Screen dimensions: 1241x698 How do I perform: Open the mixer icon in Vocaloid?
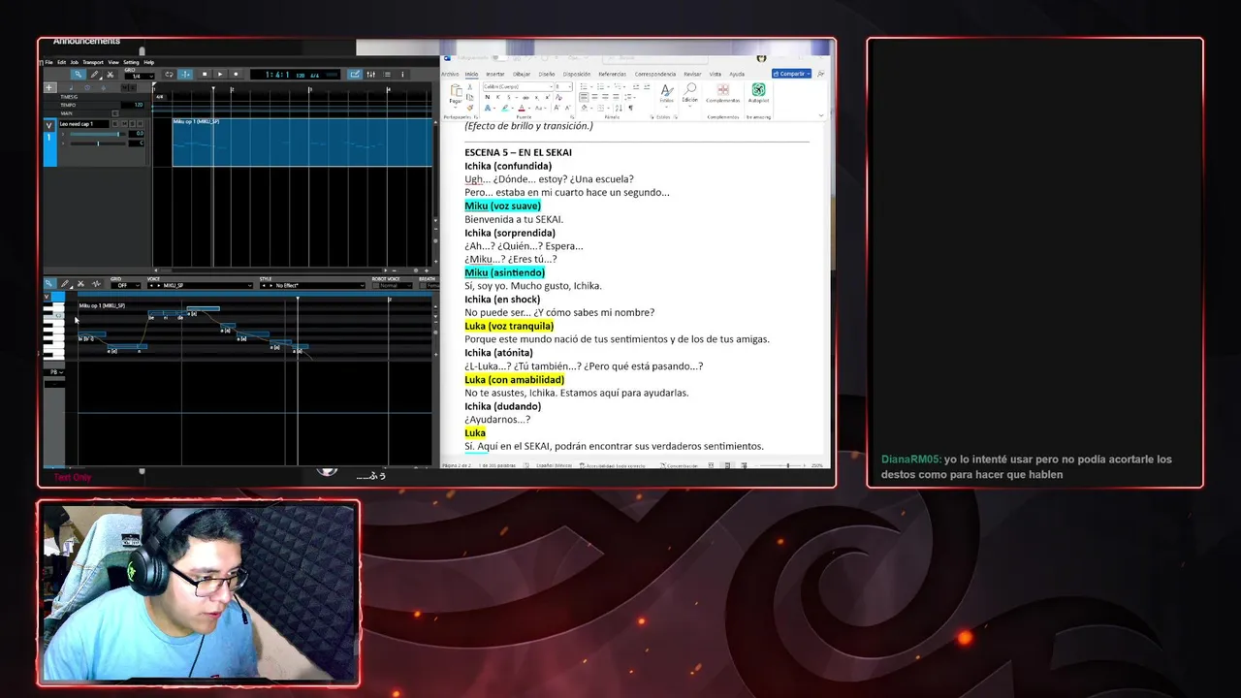coord(370,75)
